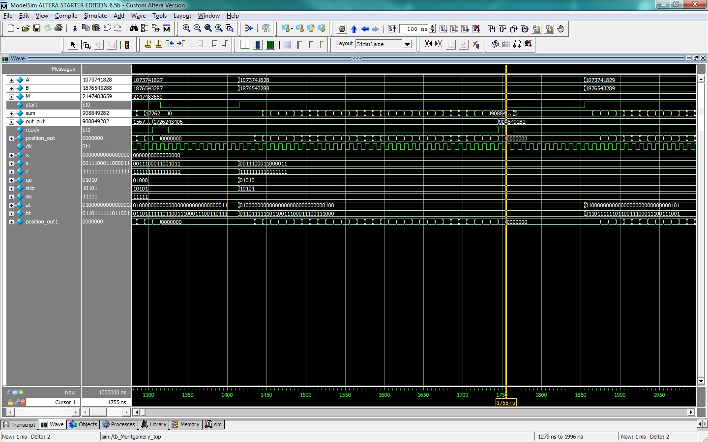Image resolution: width=708 pixels, height=442 pixels.
Task: Click the Paste clipboard icon
Action: pyautogui.click(x=96, y=28)
